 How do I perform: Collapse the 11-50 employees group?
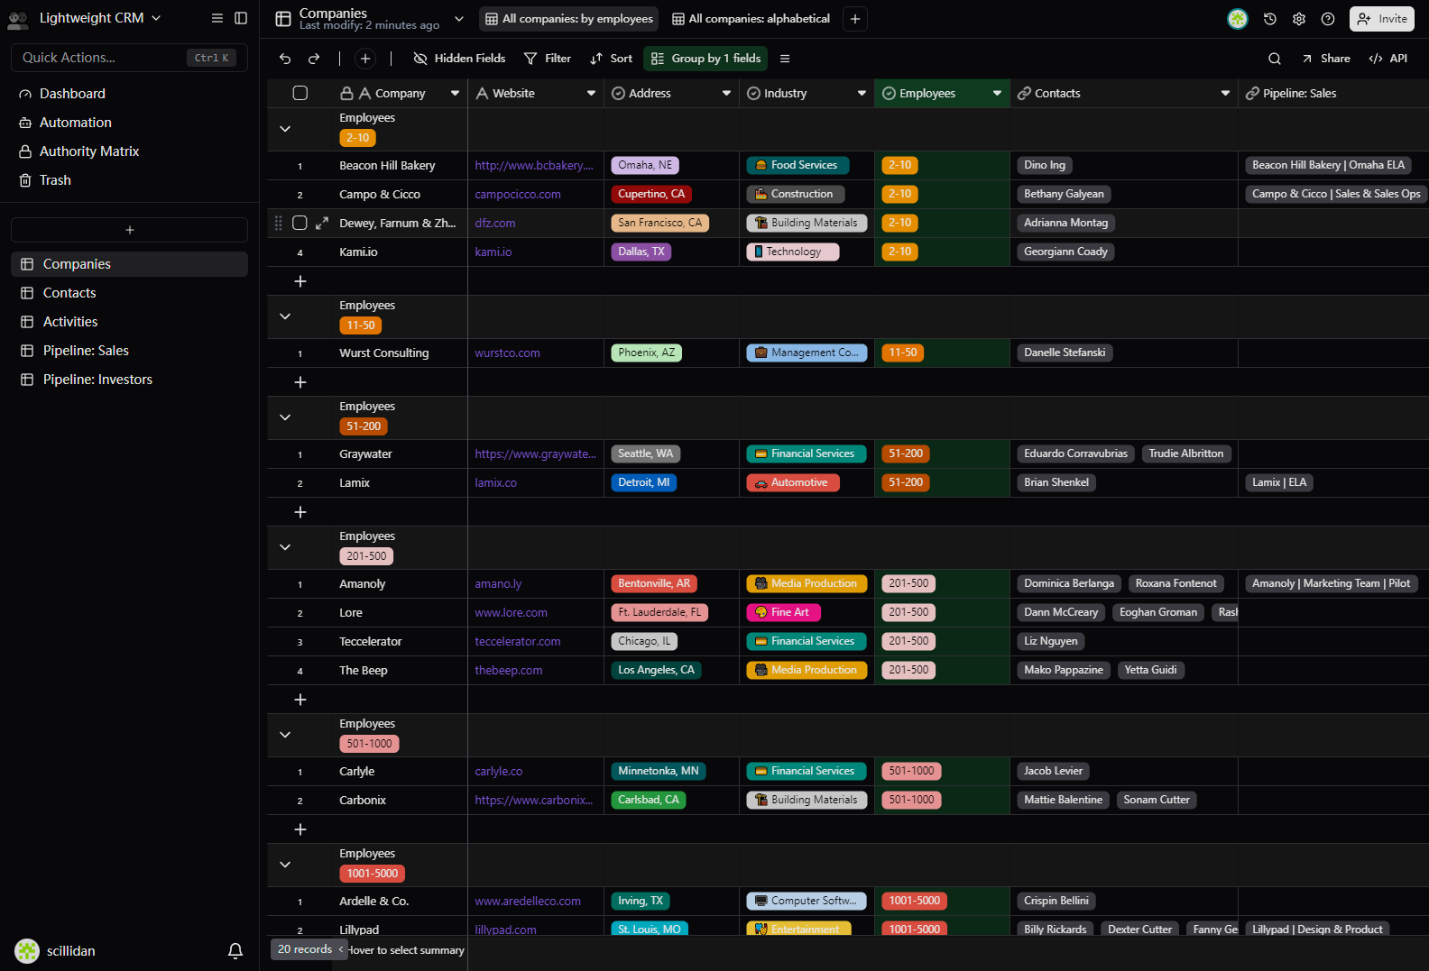(x=285, y=316)
